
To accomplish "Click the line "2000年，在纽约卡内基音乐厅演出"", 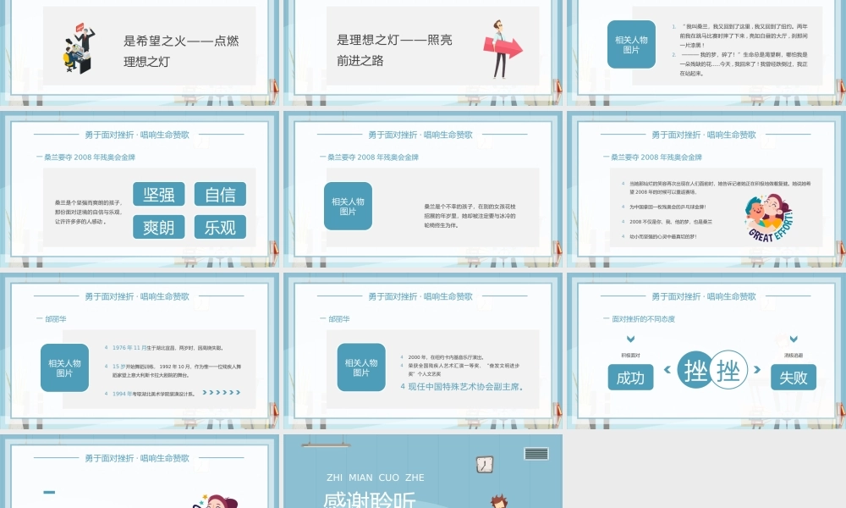I will point(446,357).
